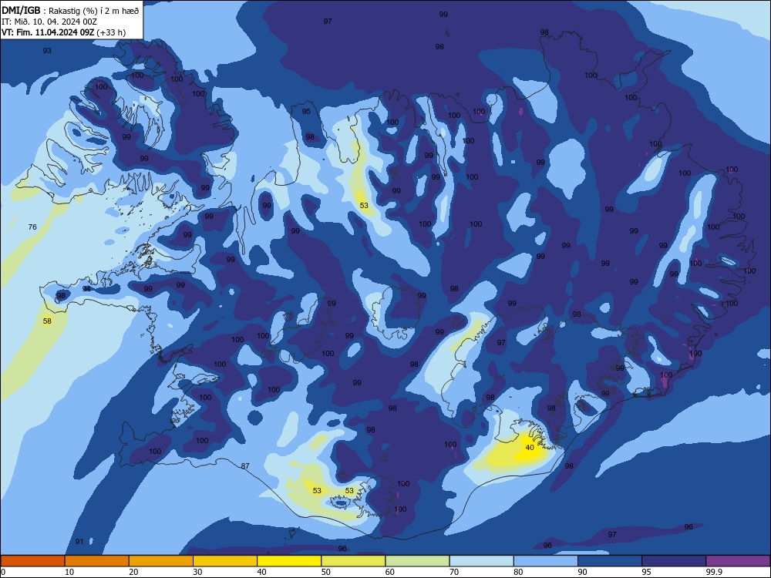Click the legend scale label '70'
The image size is (771, 578).
click(x=454, y=572)
